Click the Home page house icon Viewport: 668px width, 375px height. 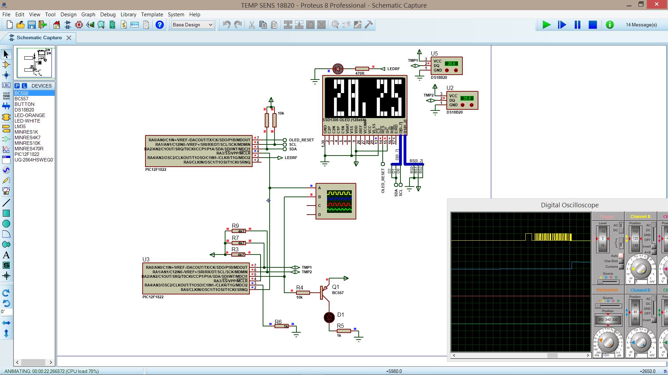click(57, 25)
